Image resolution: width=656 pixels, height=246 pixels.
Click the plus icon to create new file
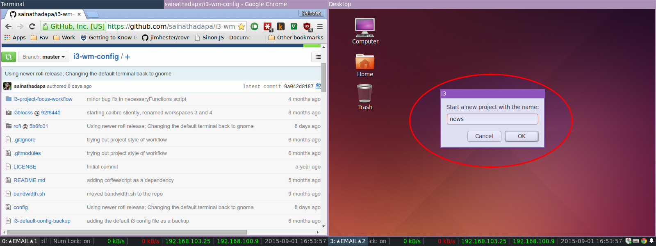[128, 57]
